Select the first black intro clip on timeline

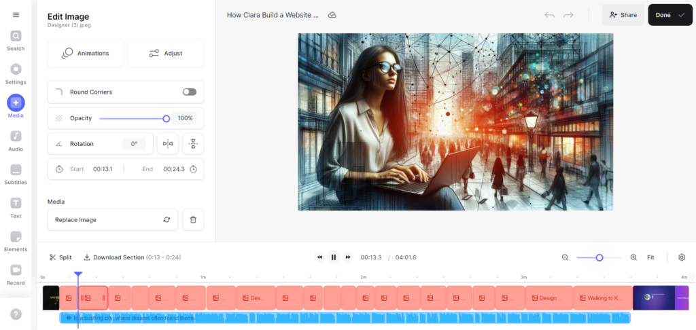point(51,298)
